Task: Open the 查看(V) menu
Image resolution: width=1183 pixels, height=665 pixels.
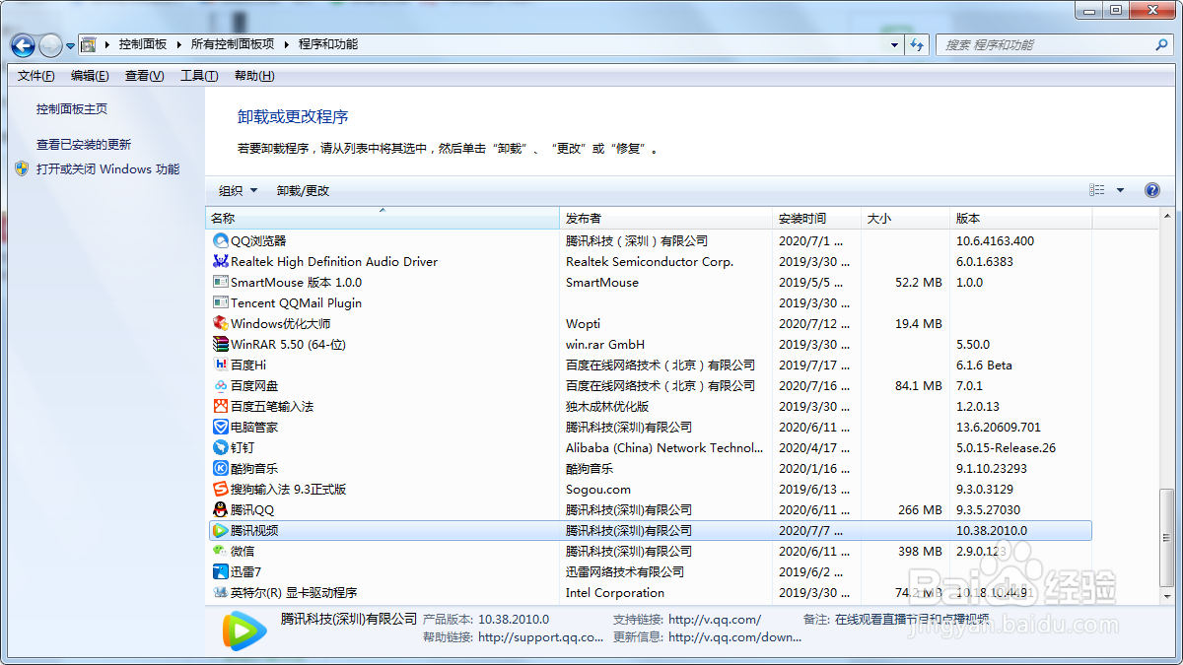Action: (144, 76)
